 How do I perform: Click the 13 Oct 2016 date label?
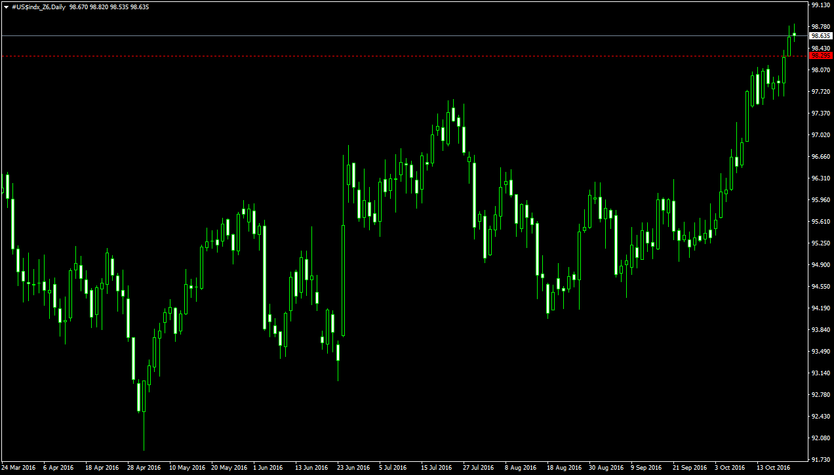point(774,468)
